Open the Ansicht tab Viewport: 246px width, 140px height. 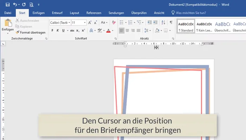(x=159, y=13)
